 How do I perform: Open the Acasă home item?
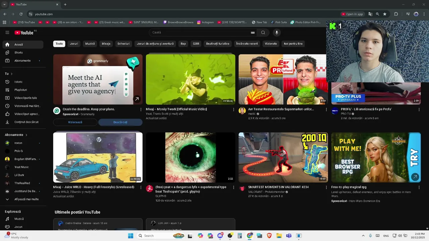pos(23,45)
